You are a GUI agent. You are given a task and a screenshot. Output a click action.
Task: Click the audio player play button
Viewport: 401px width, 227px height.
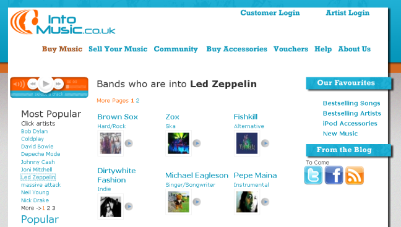pyautogui.click(x=46, y=84)
